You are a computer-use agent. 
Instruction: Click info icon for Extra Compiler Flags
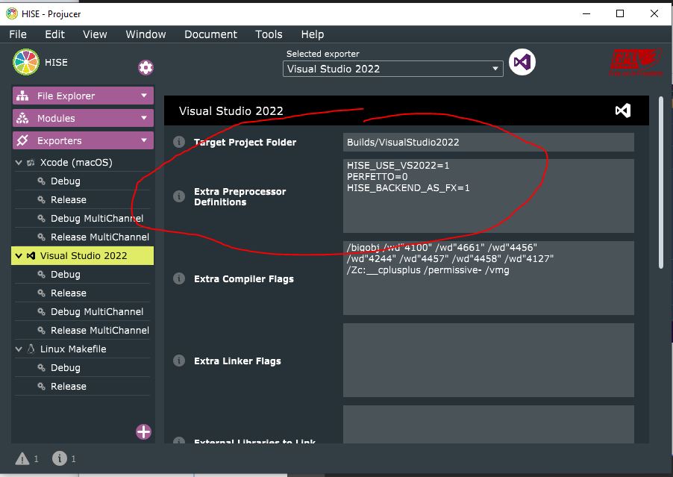pyautogui.click(x=179, y=278)
